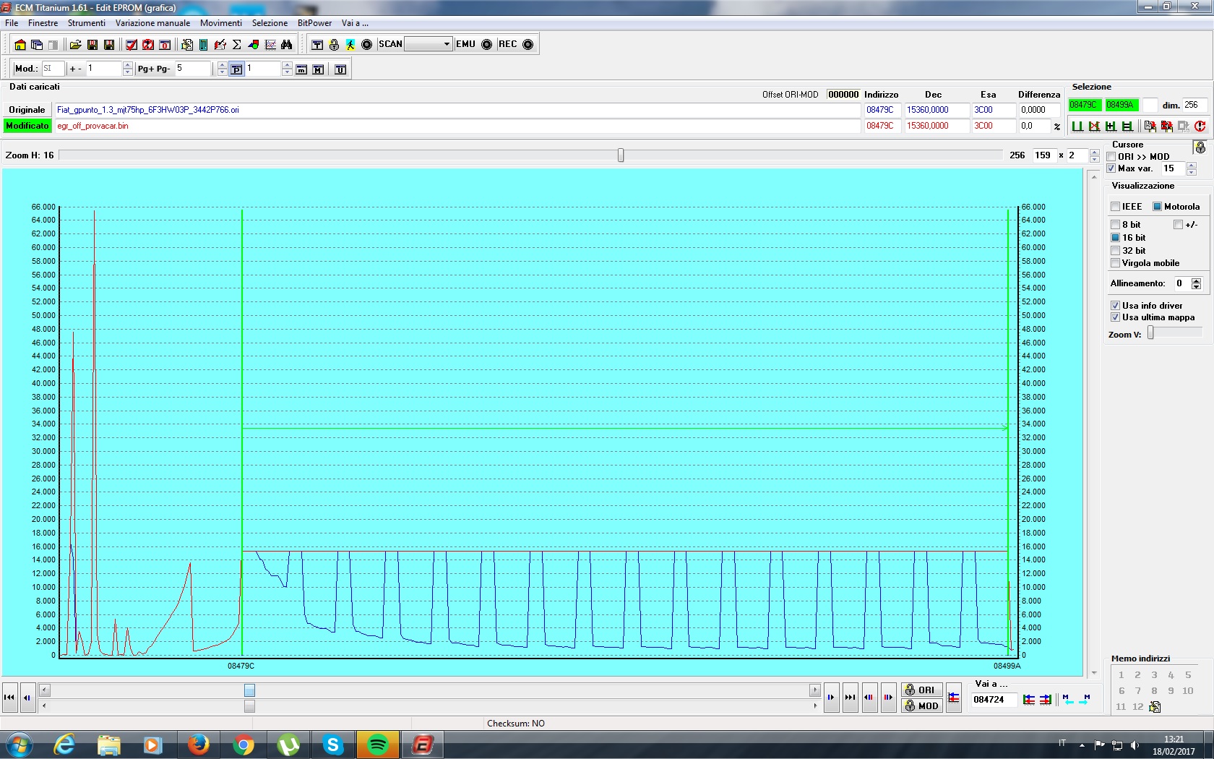Viewport: 1214px width, 759px height.
Task: Click the graph horizontal scrollbar thumb
Action: click(x=249, y=690)
